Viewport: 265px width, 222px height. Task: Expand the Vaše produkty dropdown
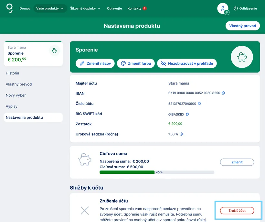tap(50, 8)
